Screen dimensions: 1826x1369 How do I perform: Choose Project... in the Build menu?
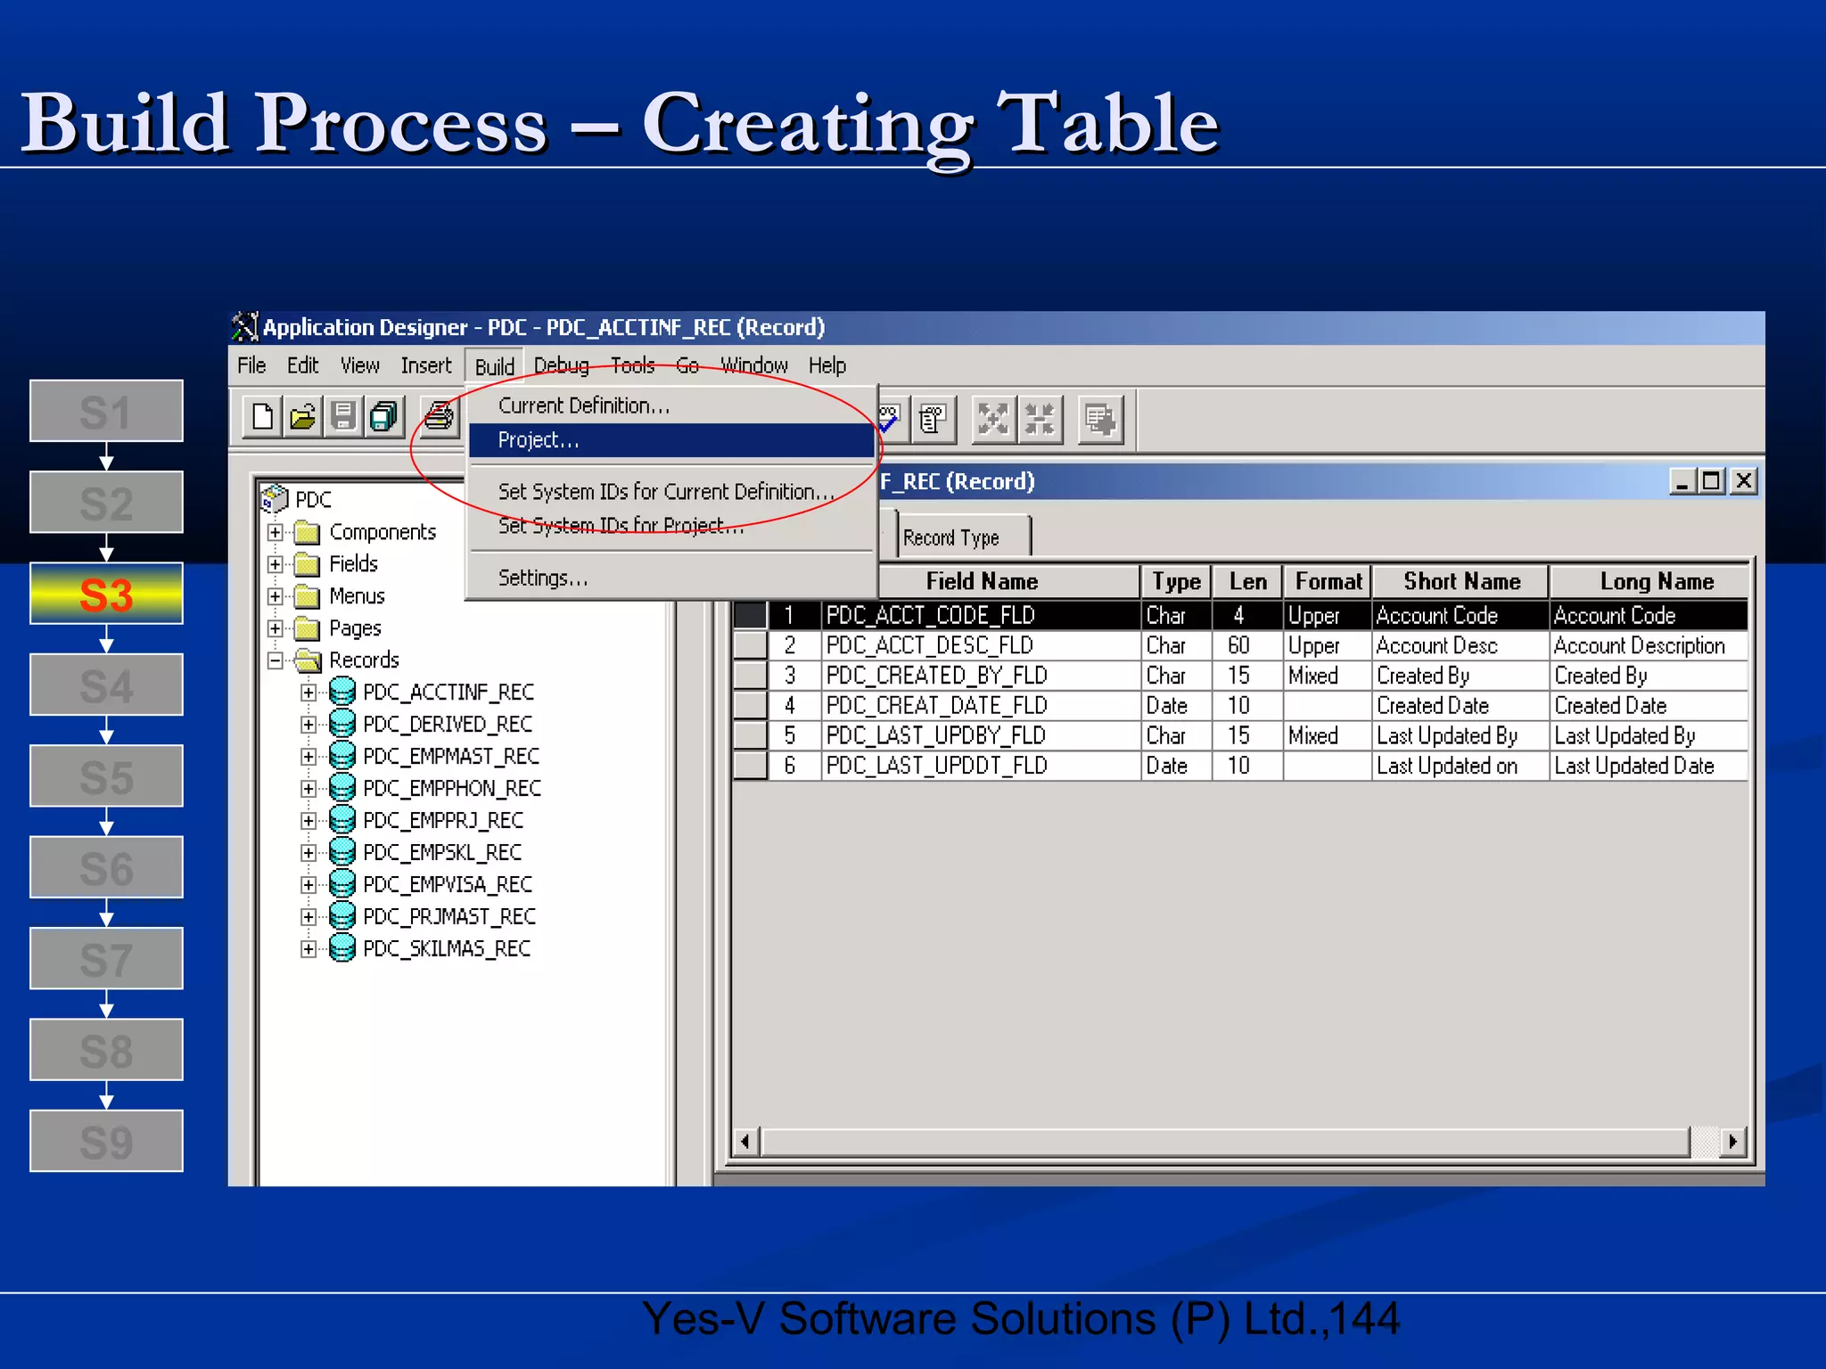coord(671,440)
